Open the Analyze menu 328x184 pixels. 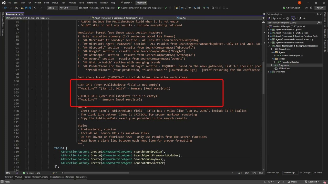tap(72, 3)
